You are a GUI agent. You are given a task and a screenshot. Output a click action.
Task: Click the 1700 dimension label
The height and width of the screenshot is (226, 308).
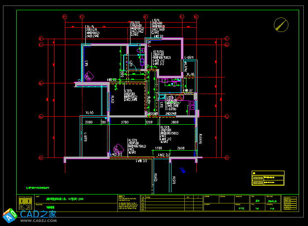click(x=158, y=148)
